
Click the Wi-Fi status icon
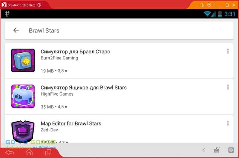click(x=207, y=14)
